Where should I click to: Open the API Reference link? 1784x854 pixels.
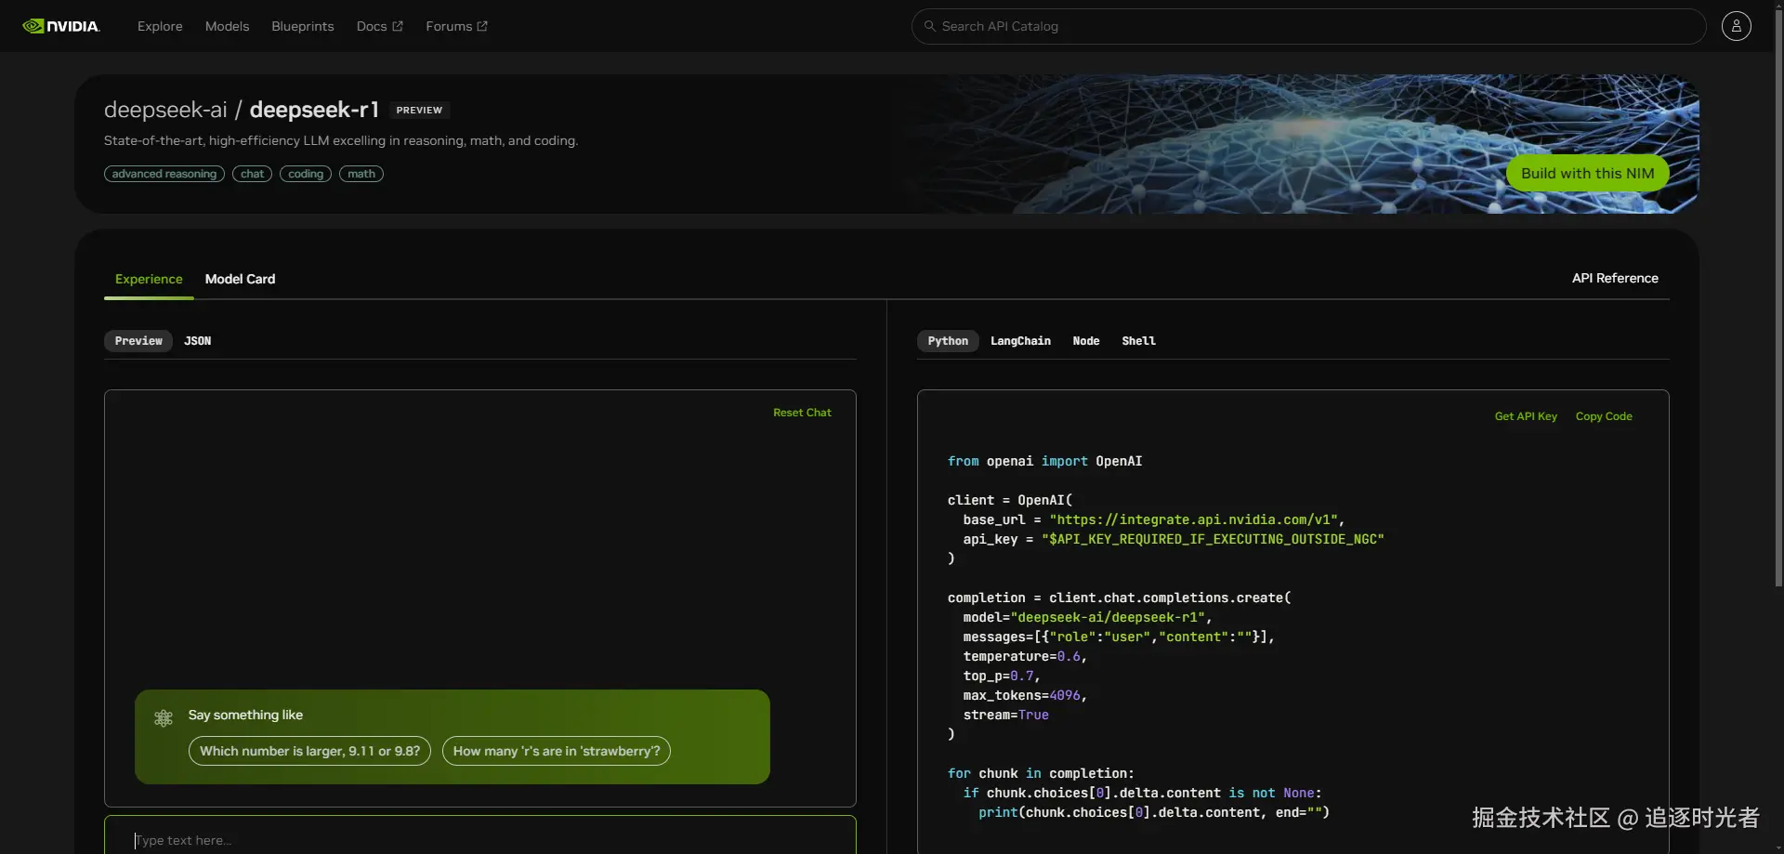coord(1615,278)
